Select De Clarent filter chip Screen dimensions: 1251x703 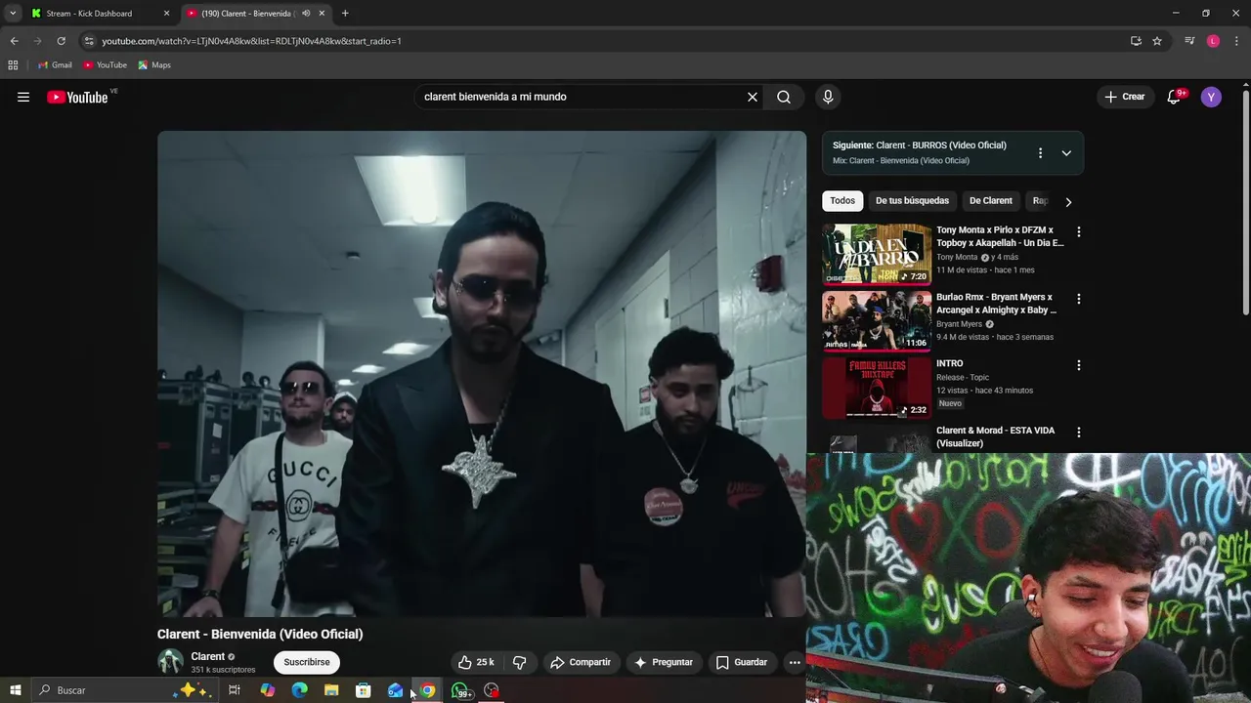coord(990,201)
